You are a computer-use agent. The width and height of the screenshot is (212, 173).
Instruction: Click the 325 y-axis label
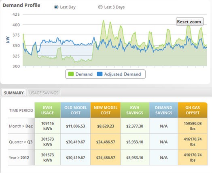click(x=16, y=56)
